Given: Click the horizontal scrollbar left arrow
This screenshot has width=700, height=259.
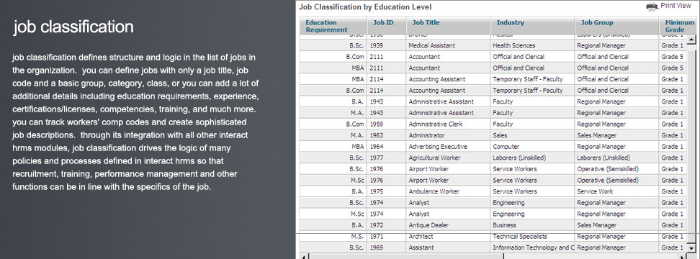Looking at the screenshot, I should (303, 257).
